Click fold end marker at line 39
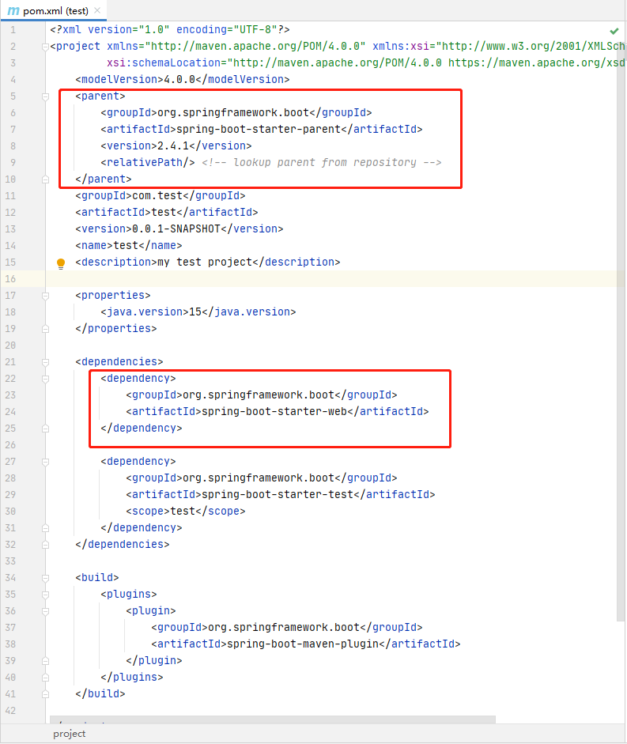Screen dimensions: 627x744 click(46, 661)
